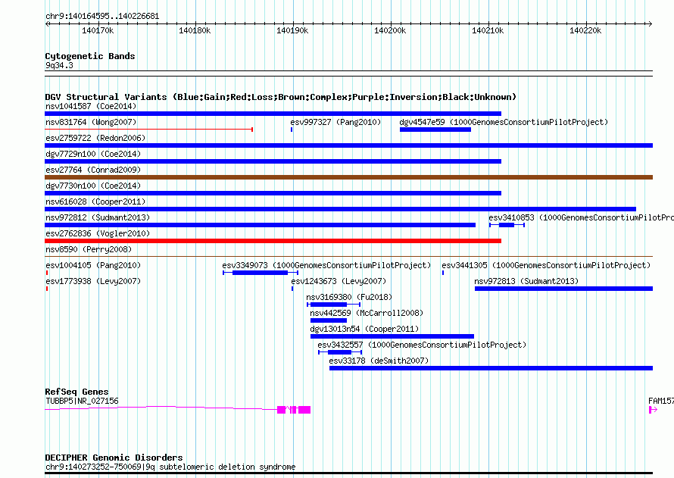Click the FAM157 gene arrow glyph
Screen dimensions: 674x478
[653, 410]
